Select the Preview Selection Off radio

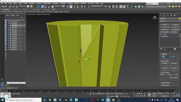pyautogui.click(x=161, y=75)
